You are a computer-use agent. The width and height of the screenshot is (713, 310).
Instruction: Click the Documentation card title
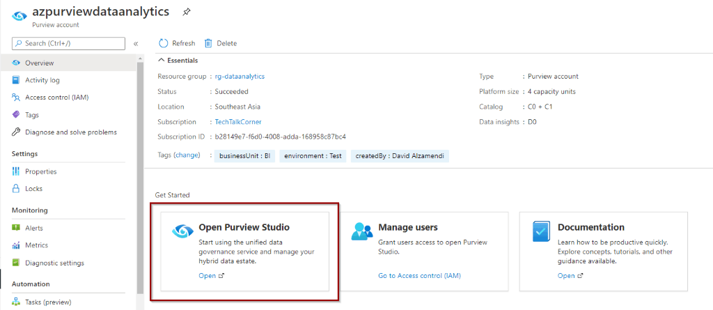pos(591,227)
